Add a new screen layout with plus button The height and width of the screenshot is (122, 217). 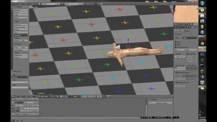pos(57,4)
